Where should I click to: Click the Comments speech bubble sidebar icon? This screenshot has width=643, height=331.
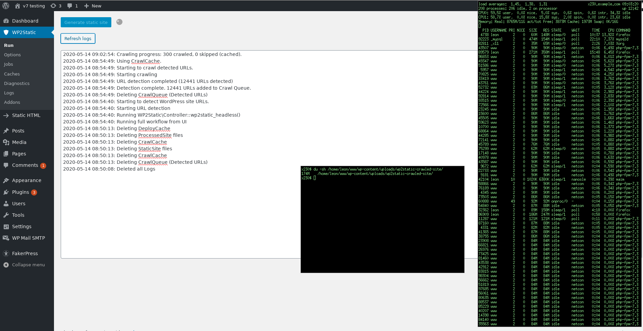point(6,165)
